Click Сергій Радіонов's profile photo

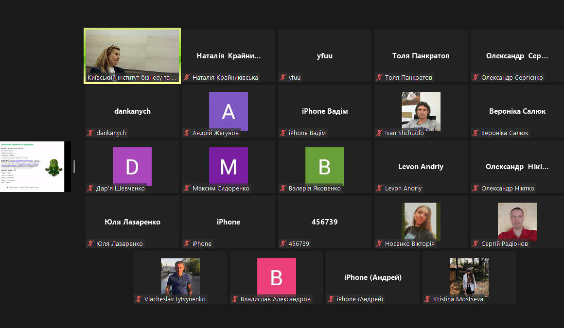517,222
